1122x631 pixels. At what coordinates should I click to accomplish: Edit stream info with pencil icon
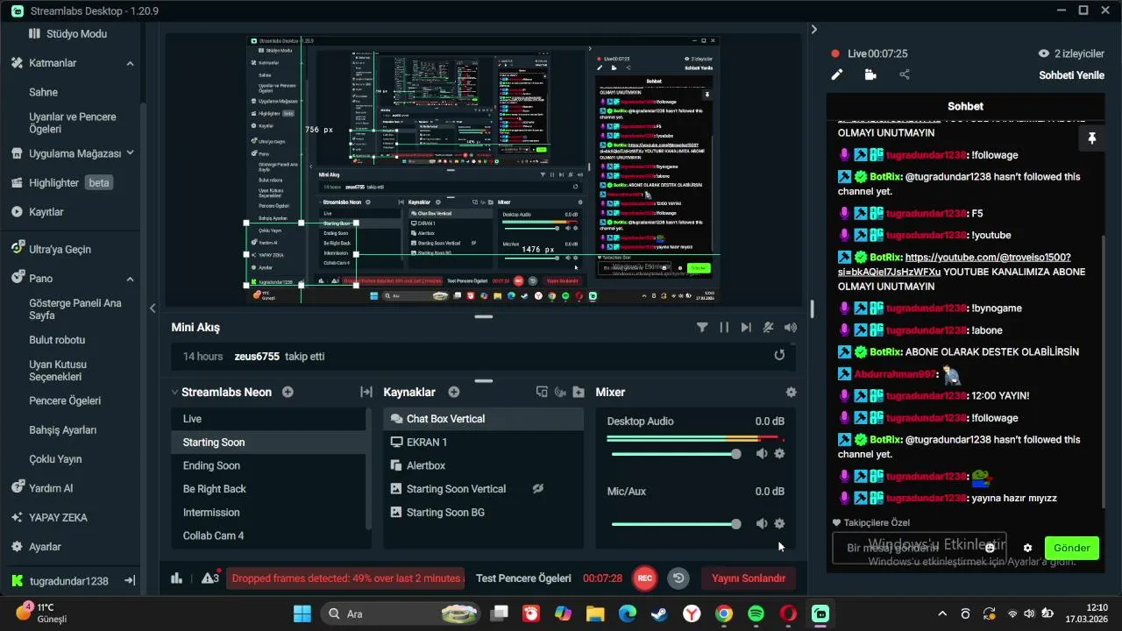[x=837, y=75]
